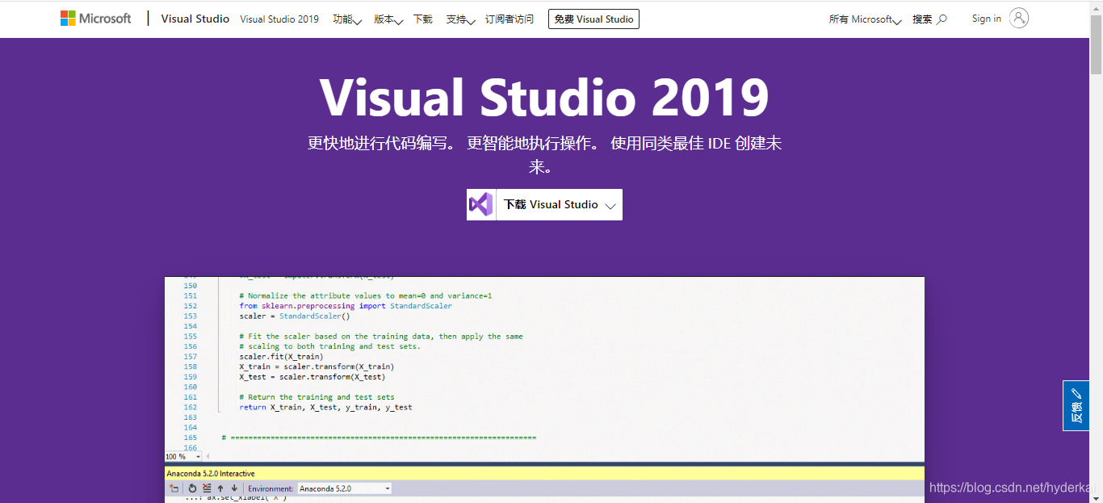Image resolution: width=1103 pixels, height=503 pixels.
Task: Open the Visual Studio 2019 nav link
Action: [x=279, y=19]
